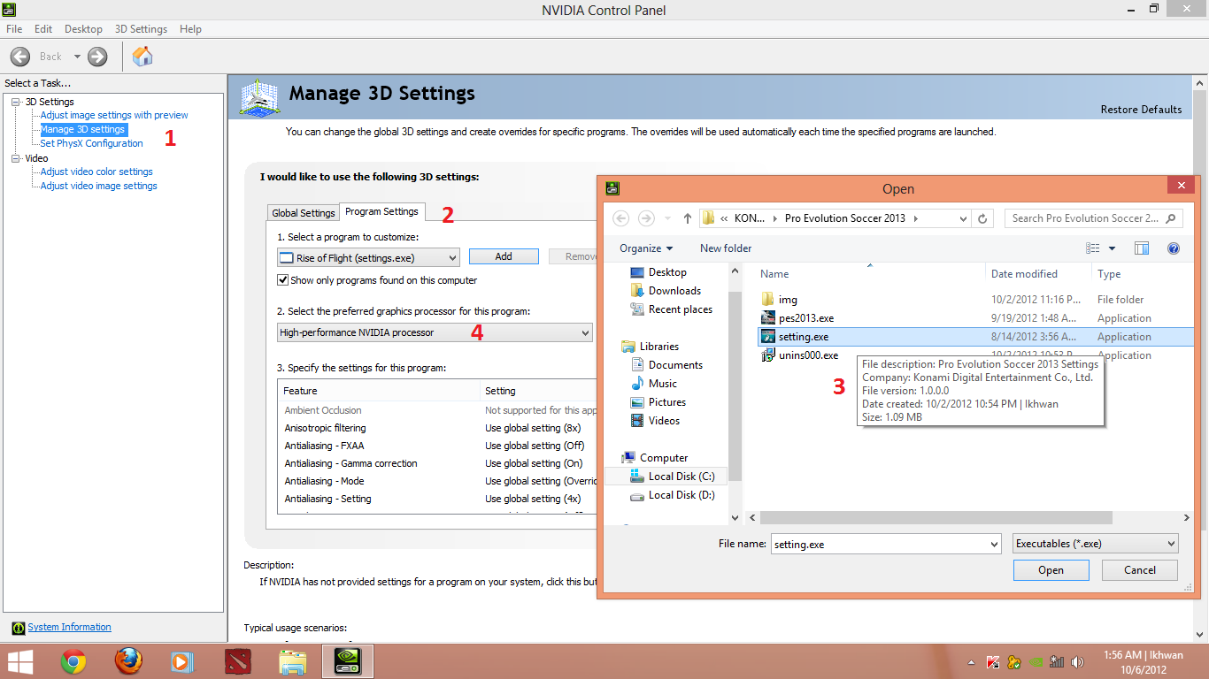Uncheck Show only programs found on this computer
Image resolution: width=1209 pixels, height=679 pixels.
283,280
